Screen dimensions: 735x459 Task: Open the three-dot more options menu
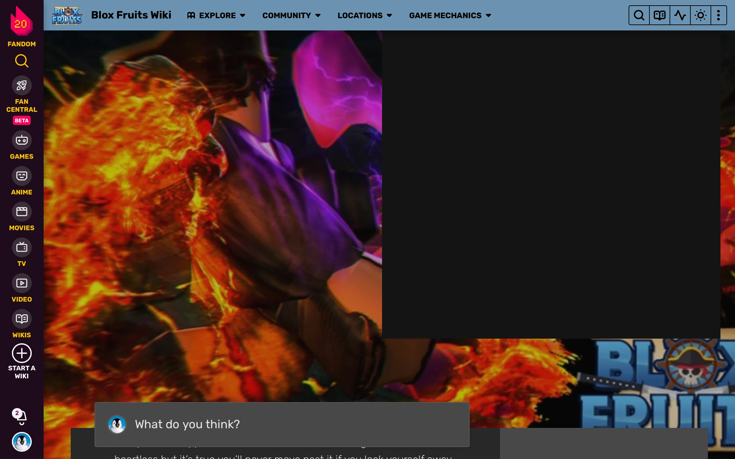718,15
